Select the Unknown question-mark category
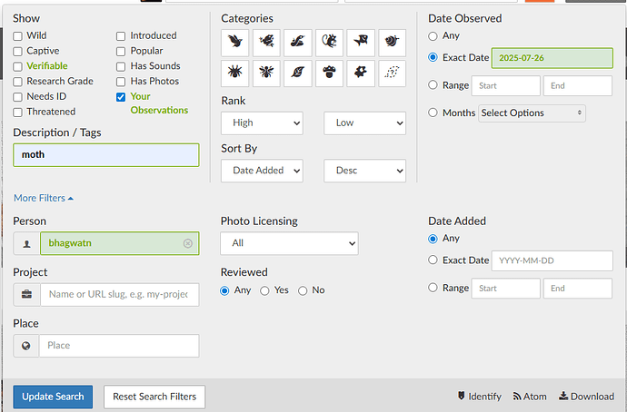This screenshot has height=412, width=627. coord(392,74)
